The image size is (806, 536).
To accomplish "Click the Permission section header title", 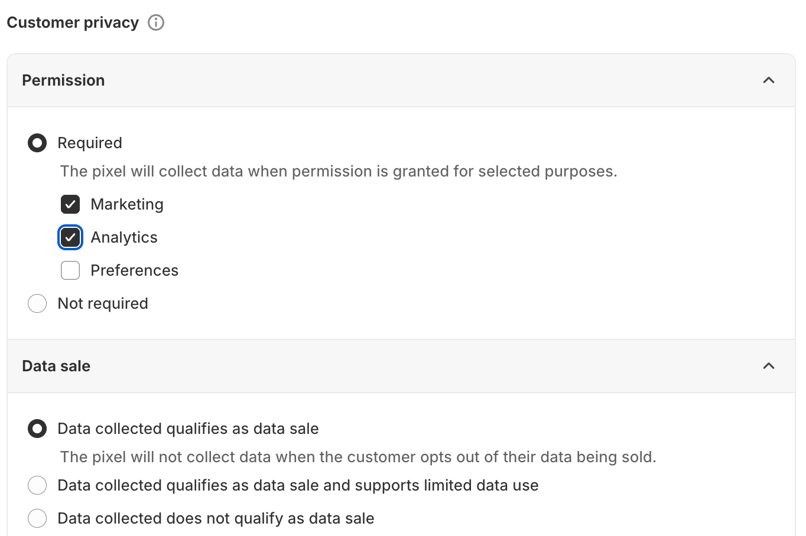I will (x=63, y=80).
